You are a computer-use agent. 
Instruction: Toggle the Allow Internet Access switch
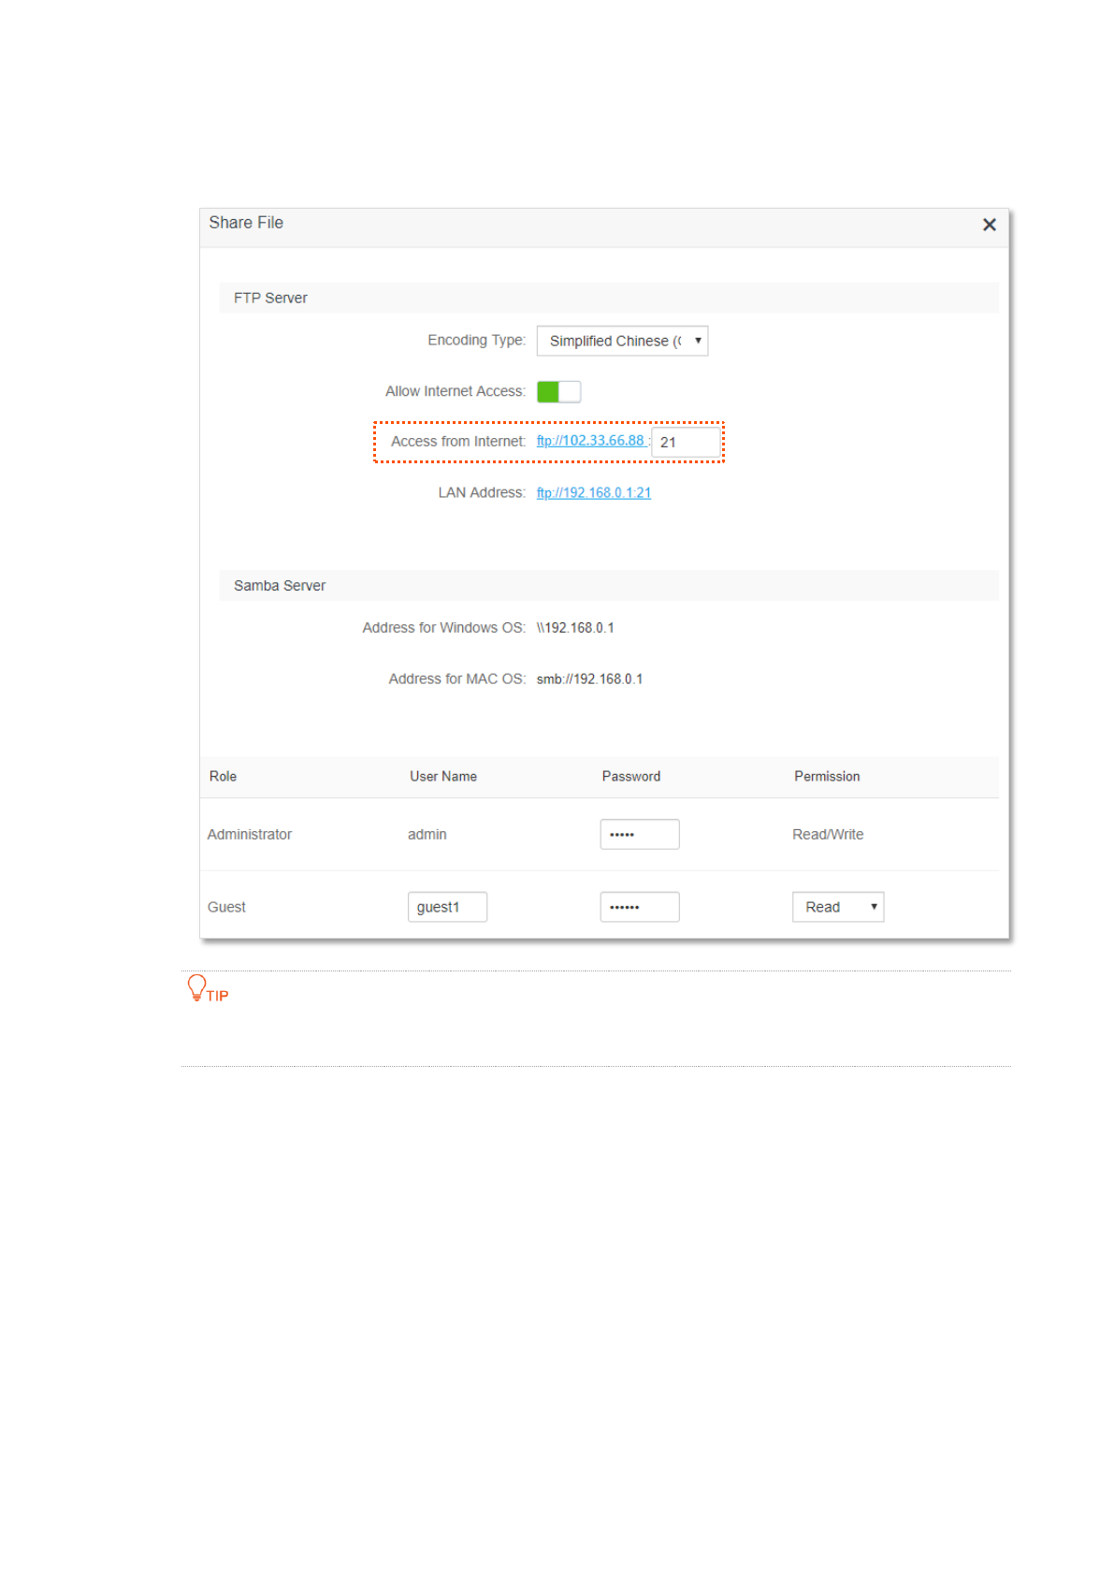point(558,391)
